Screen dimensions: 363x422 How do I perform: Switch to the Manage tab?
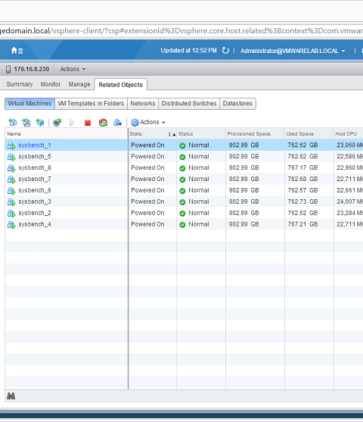(79, 84)
